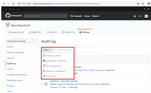Click the site information warning icon

19,4
